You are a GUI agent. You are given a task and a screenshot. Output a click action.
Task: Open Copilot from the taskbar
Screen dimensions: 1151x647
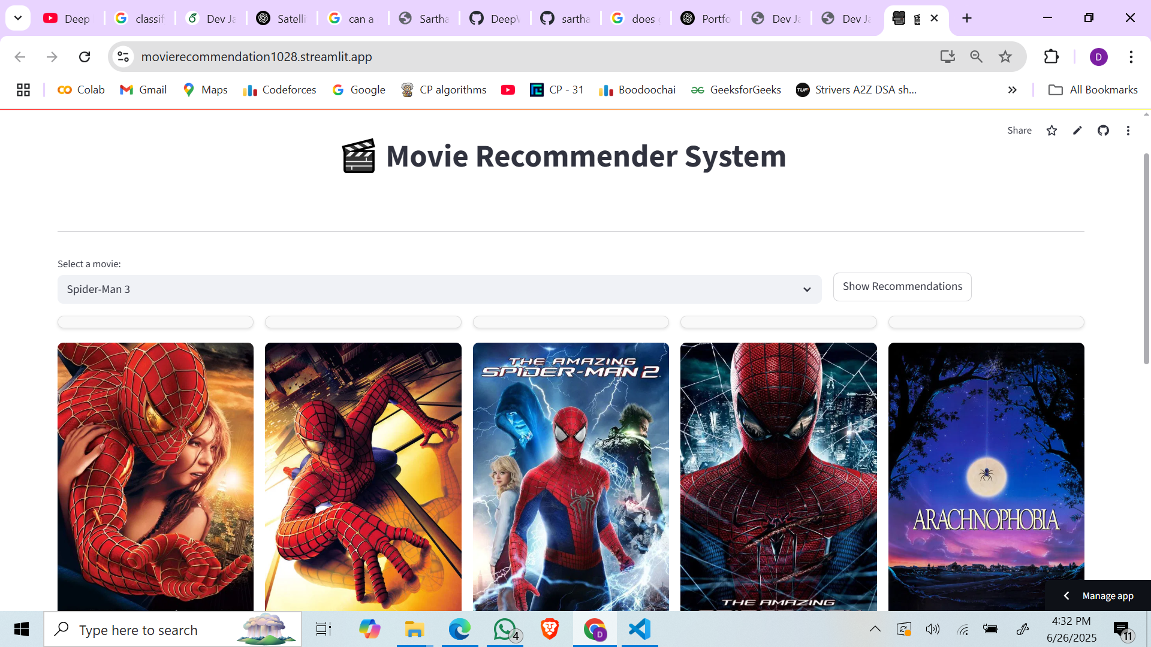369,629
